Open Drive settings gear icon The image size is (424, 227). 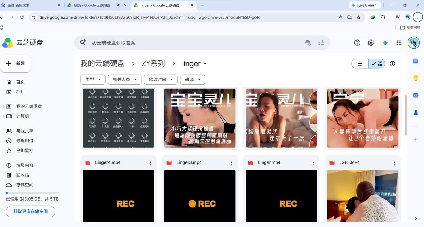(371, 43)
